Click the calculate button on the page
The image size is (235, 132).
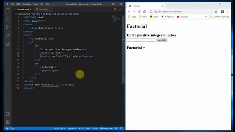(162, 40)
